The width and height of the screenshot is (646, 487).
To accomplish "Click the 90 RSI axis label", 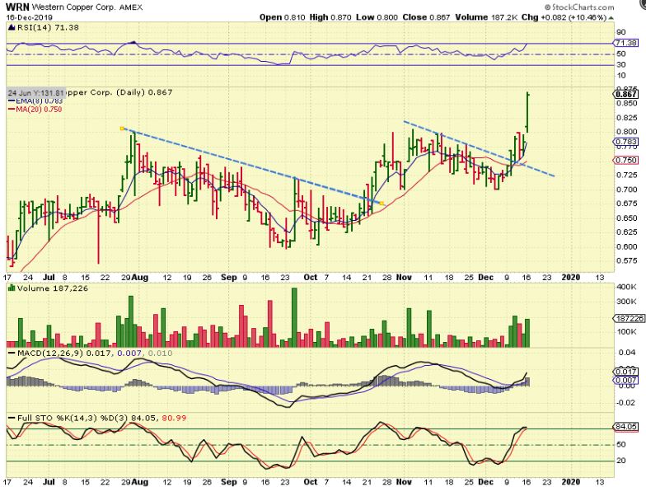I will 621,32.
